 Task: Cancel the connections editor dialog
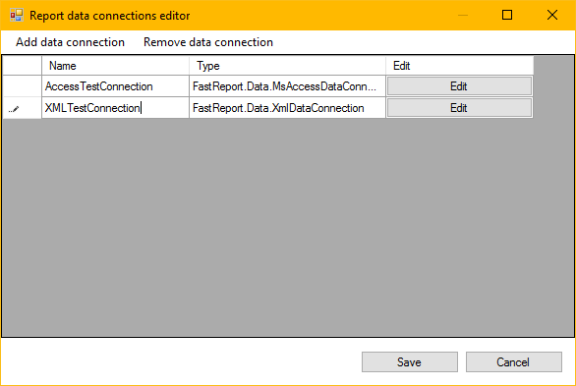pyautogui.click(x=513, y=362)
